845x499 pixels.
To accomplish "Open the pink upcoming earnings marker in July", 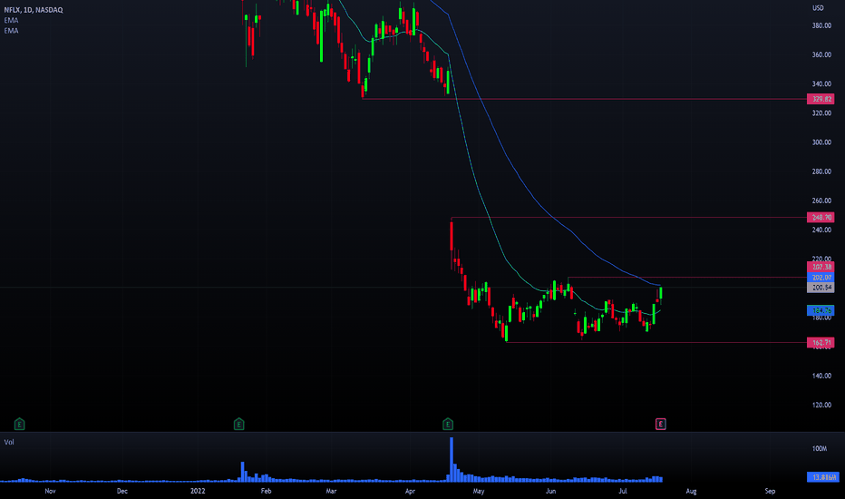I will pos(661,424).
